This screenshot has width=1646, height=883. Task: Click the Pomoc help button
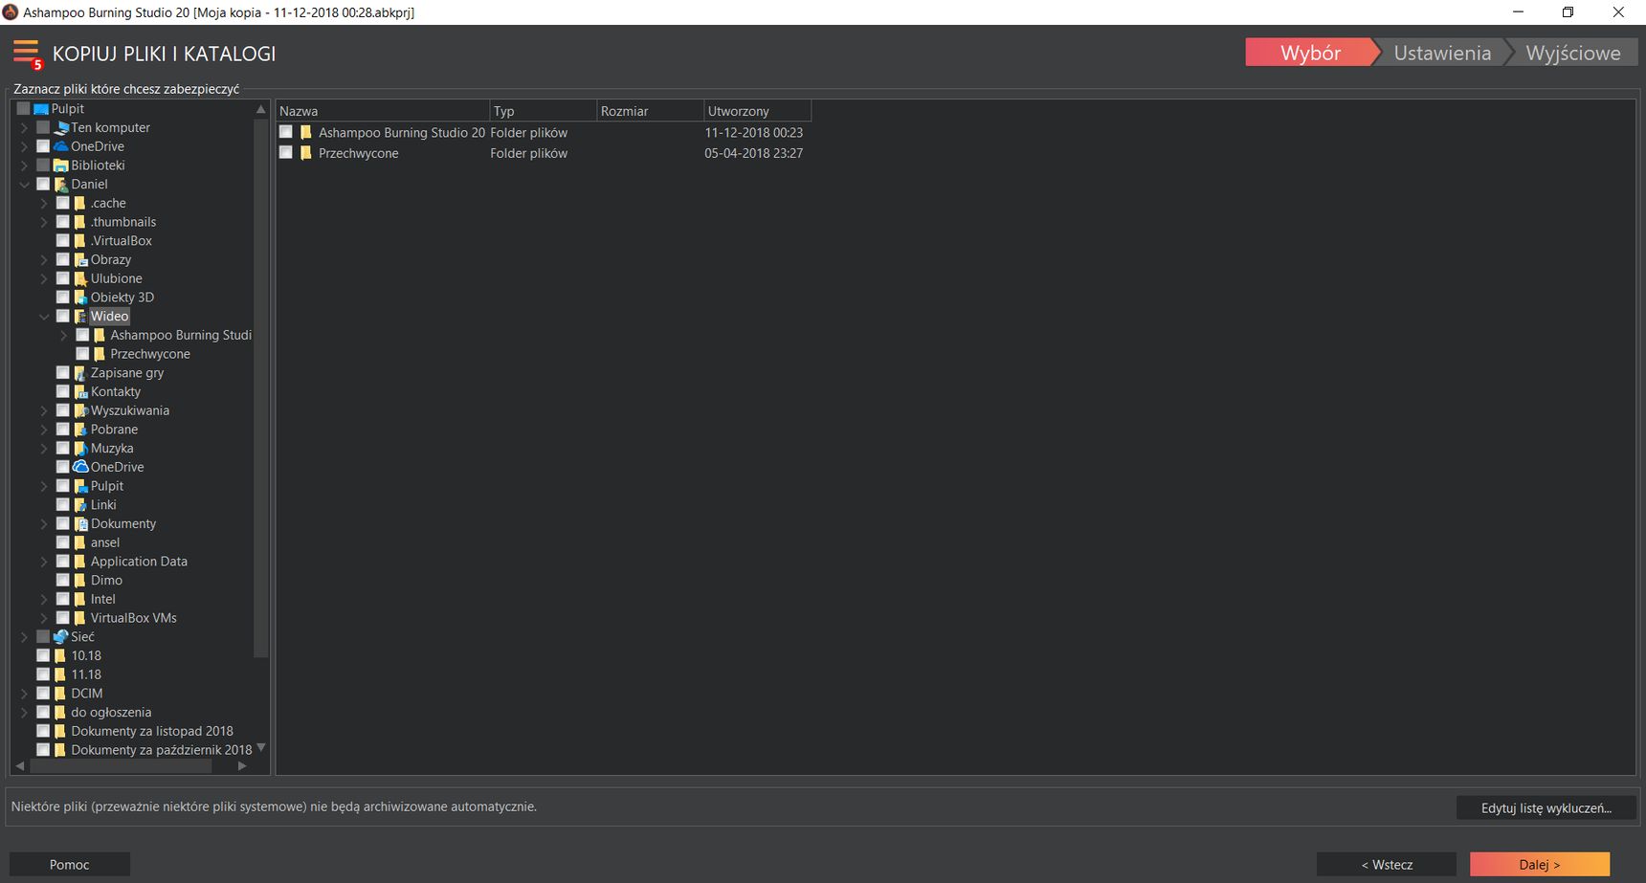pos(70,864)
